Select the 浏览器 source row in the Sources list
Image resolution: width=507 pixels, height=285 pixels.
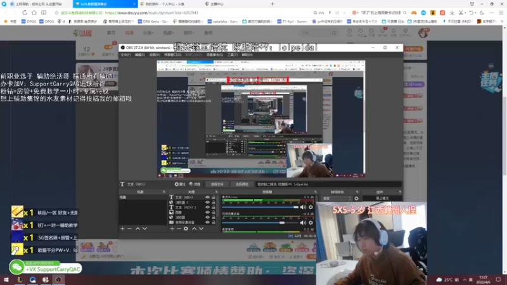pos(194,217)
